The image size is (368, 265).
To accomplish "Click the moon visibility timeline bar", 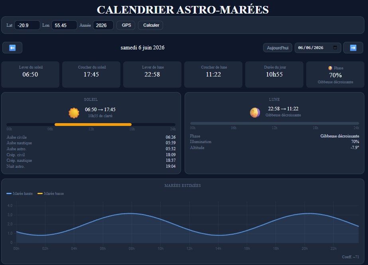I will point(275,124).
